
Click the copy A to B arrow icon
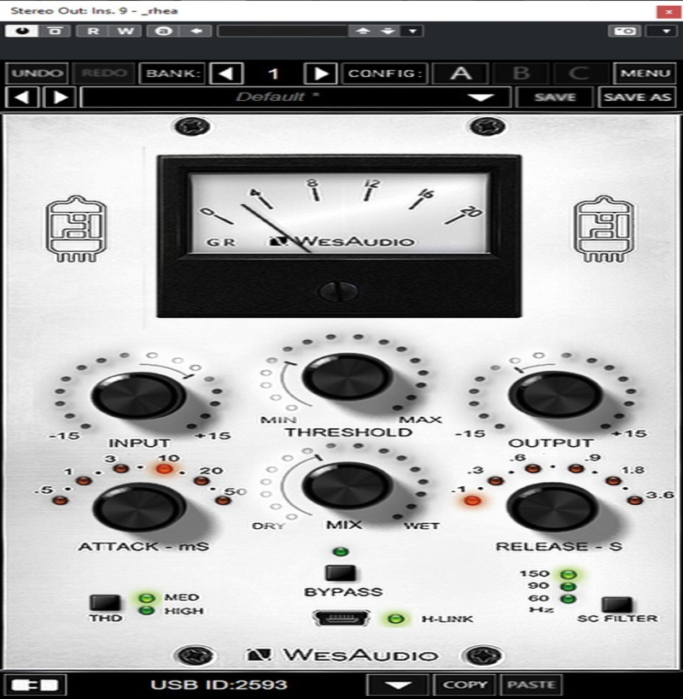196,32
